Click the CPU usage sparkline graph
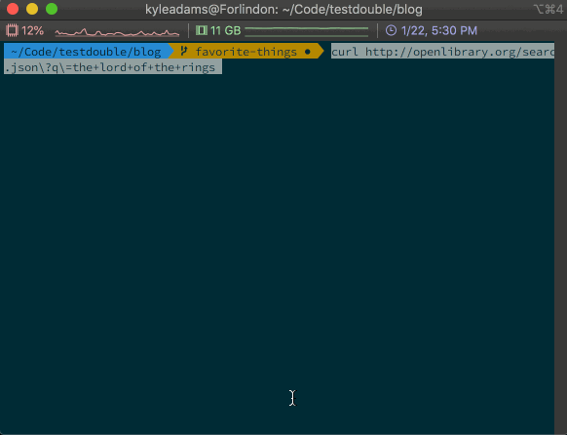This screenshot has height=435, width=567. pos(117,32)
